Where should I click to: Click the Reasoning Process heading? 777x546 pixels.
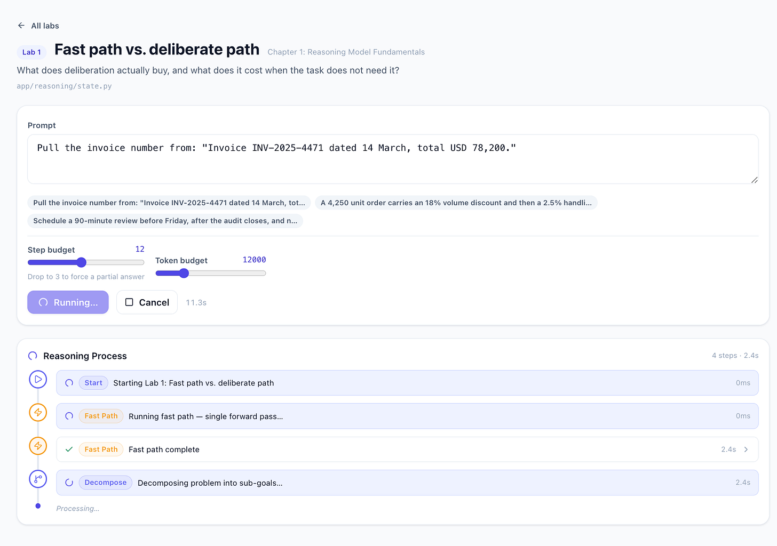coord(85,356)
